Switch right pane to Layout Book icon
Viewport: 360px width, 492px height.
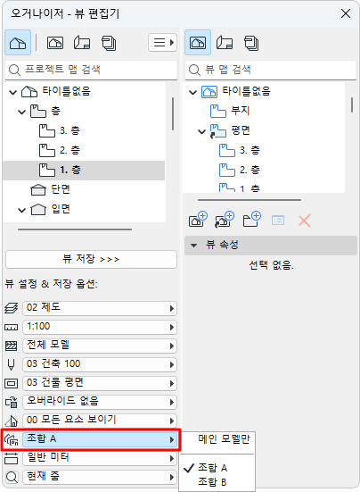tap(225, 43)
